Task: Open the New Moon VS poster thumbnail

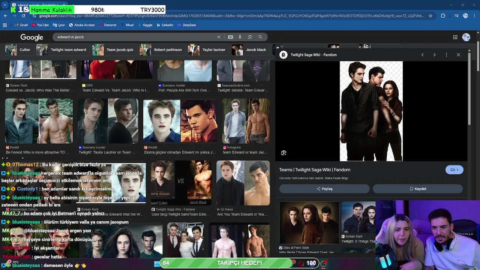Action: (x=181, y=183)
